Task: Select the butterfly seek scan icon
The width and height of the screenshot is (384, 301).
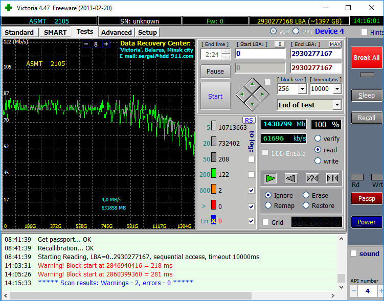Action: [332, 178]
